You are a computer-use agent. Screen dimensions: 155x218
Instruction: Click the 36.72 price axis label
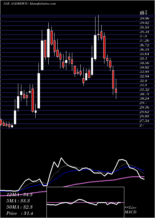[x=144, y=45]
